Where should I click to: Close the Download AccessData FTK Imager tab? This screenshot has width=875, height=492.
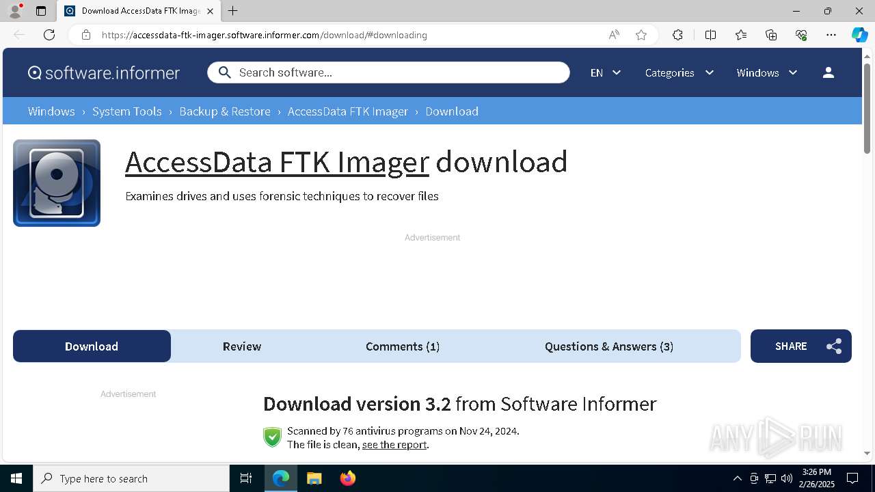pos(210,11)
